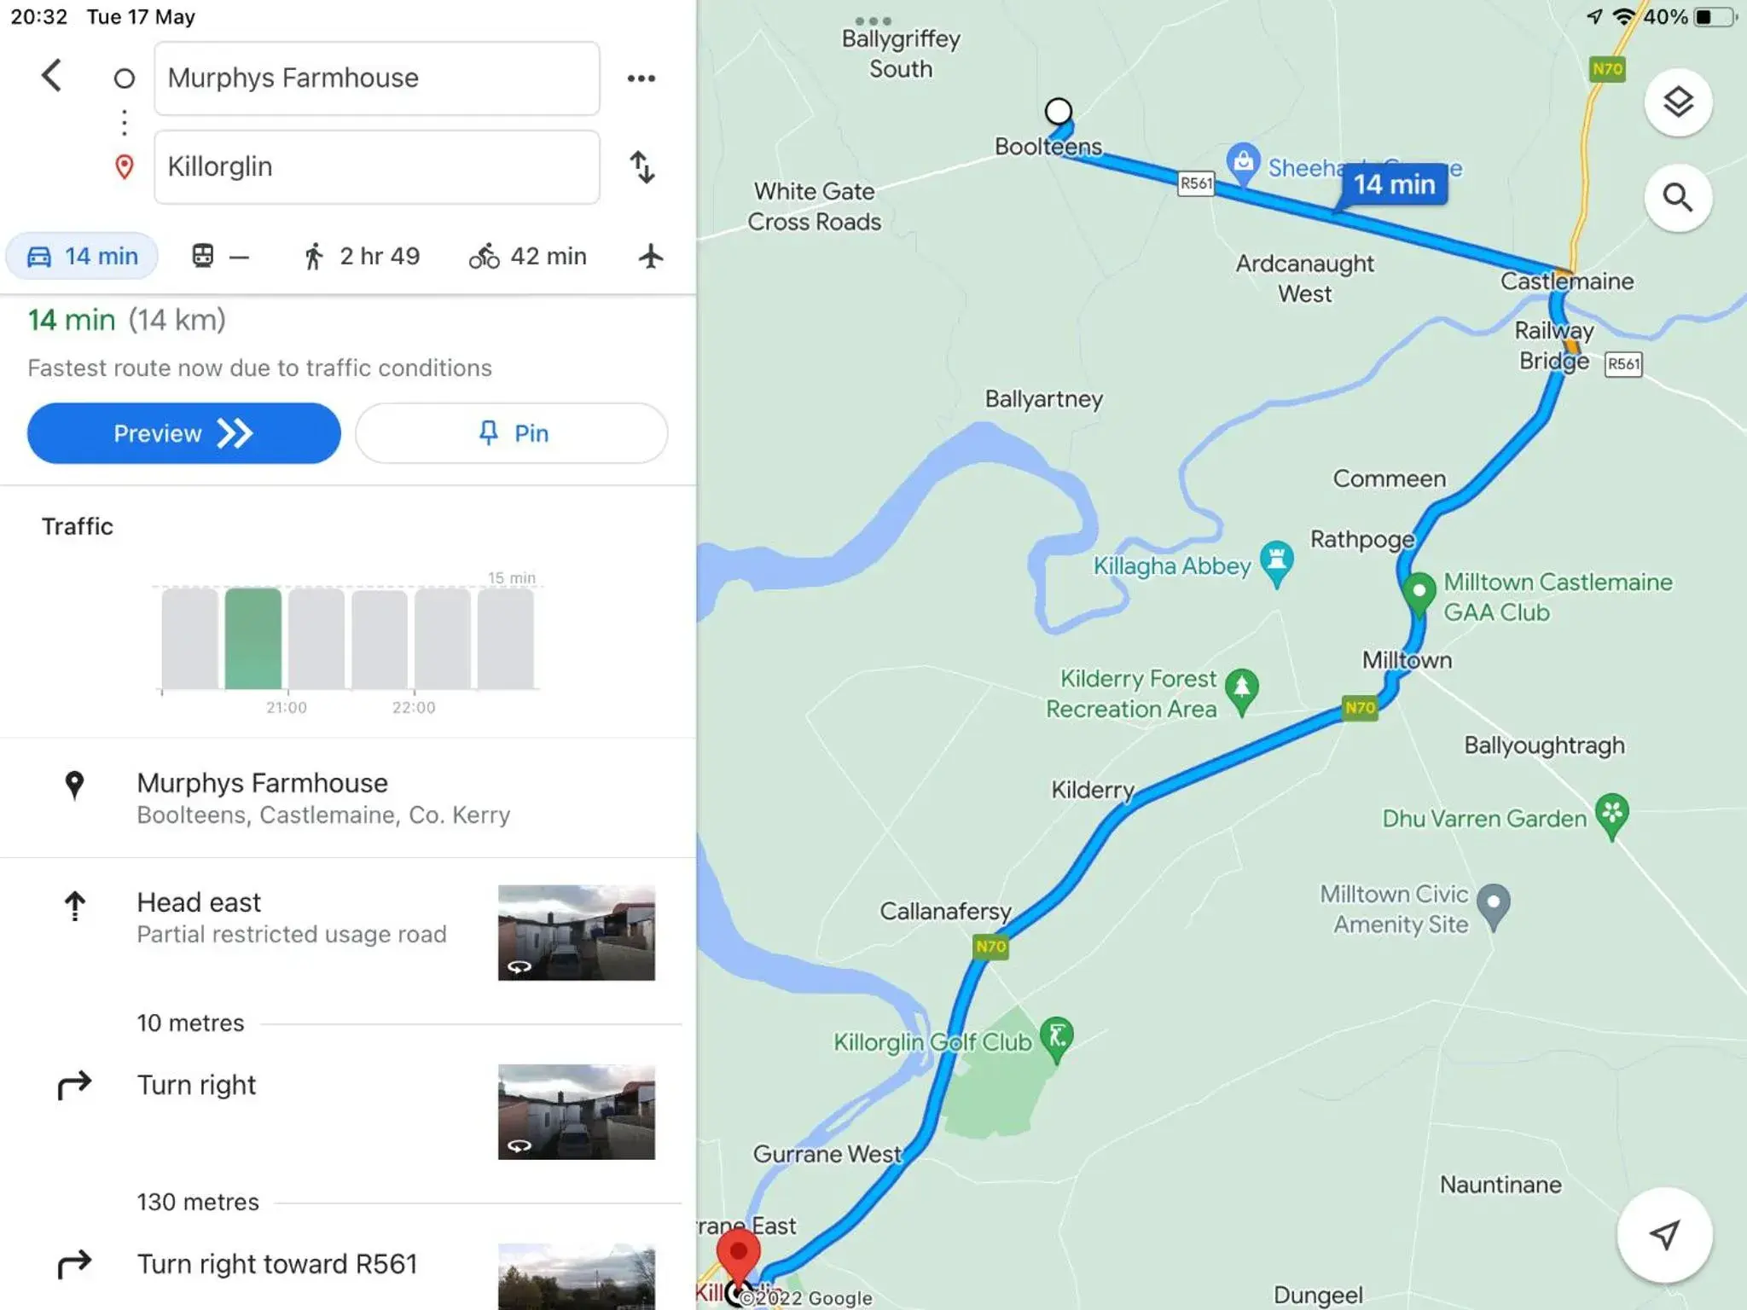Tap the Killorglin Golf Club marker
Image resolution: width=1747 pixels, height=1310 pixels.
(1057, 1038)
